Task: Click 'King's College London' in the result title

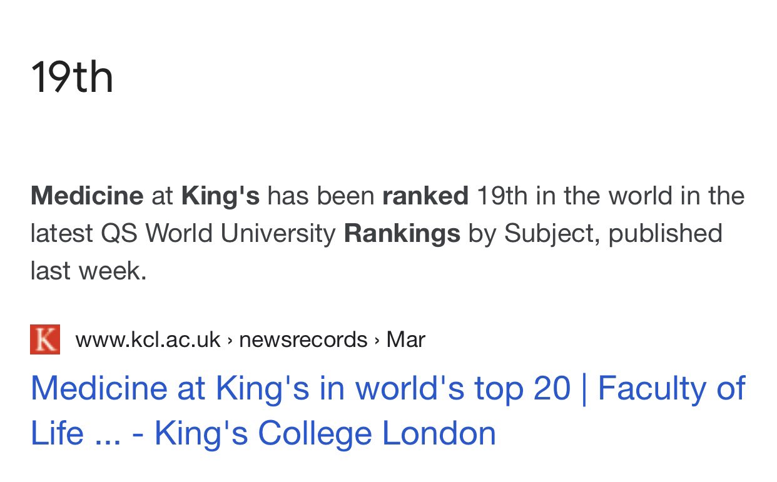Action: click(x=325, y=433)
